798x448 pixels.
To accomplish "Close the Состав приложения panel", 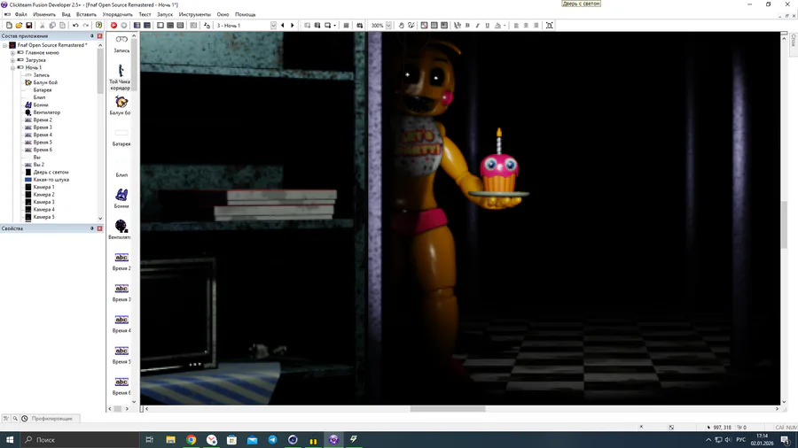I will point(99,36).
